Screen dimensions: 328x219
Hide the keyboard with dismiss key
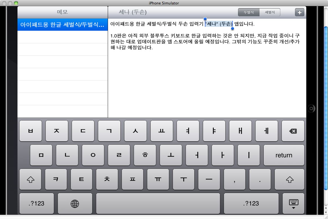(x=293, y=204)
